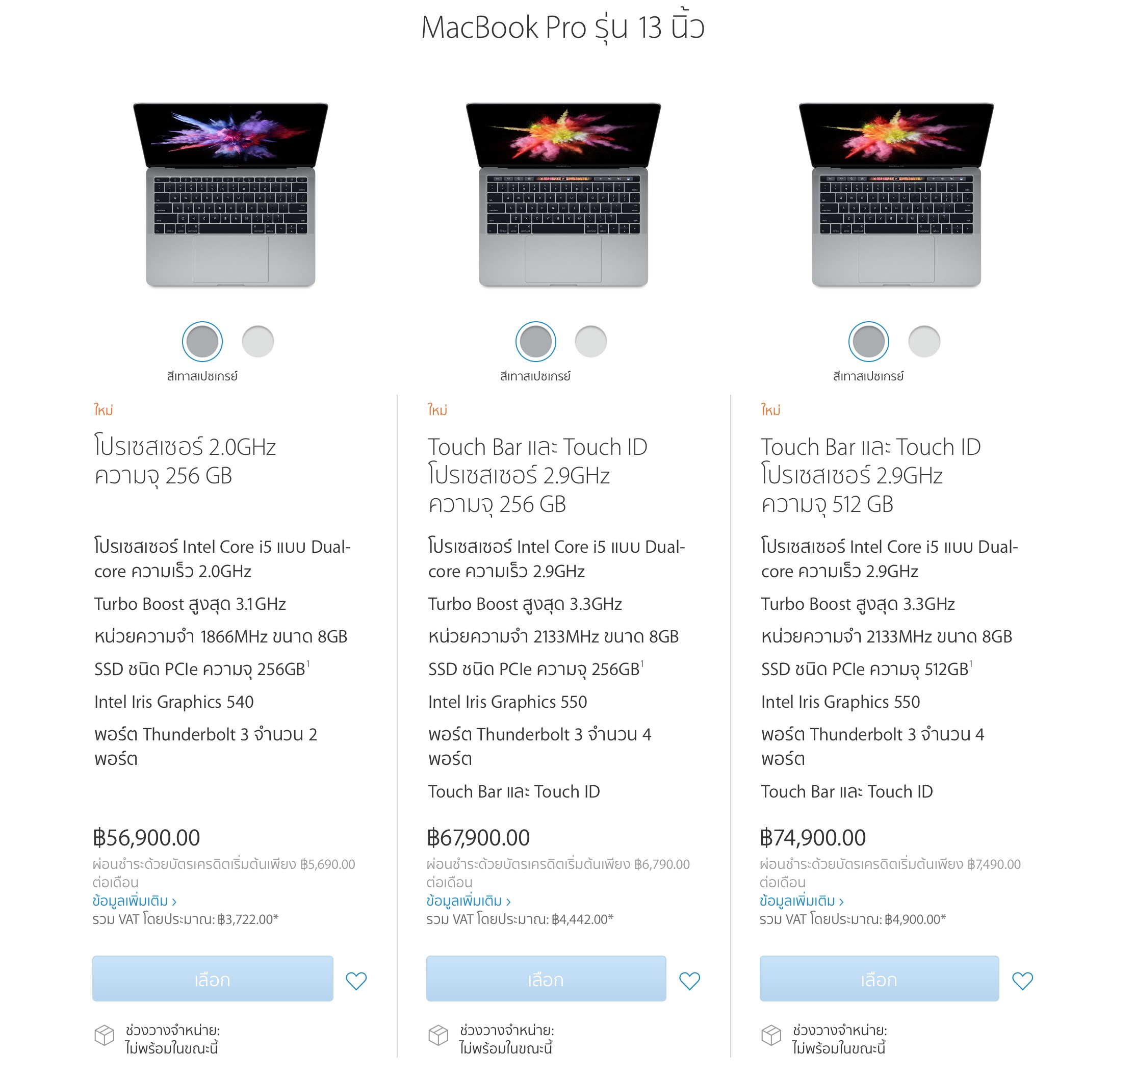
Task: Open ข้อมูลเพิ่มเติม link under ฿74,900.00 price
Action: 802,901
